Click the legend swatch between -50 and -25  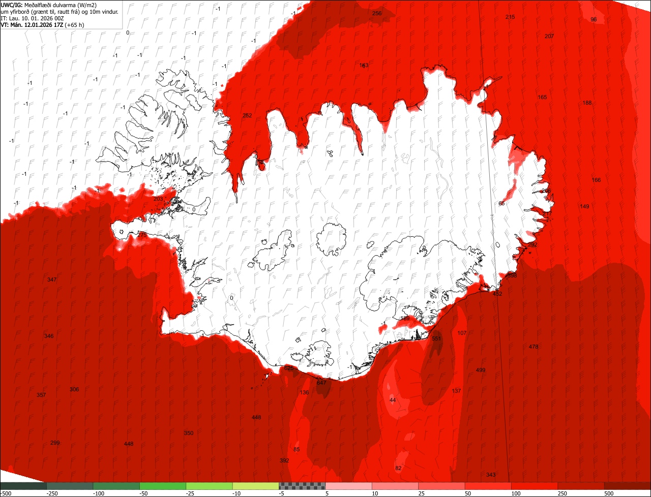click(163, 486)
